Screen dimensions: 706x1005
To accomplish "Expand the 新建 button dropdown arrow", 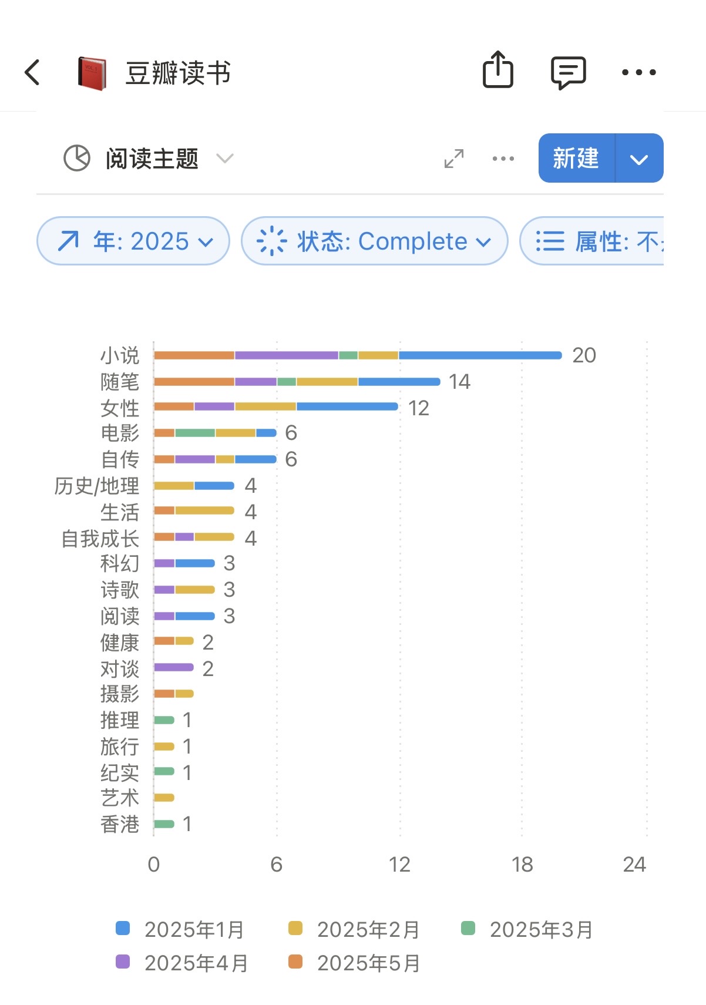I will [639, 159].
